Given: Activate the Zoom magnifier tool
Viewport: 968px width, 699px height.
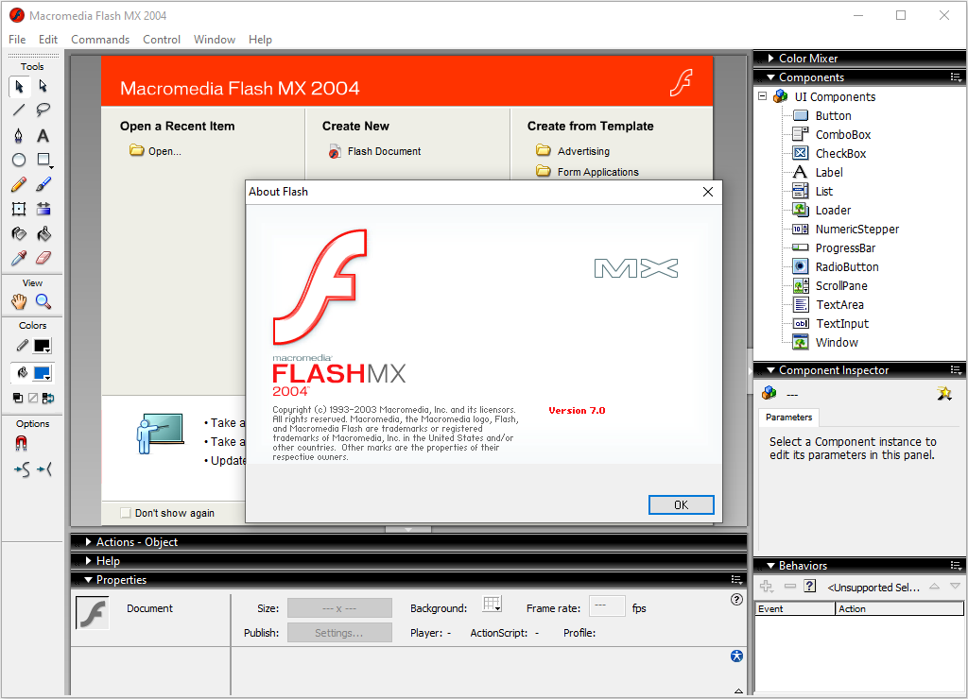Looking at the screenshot, I should tap(43, 301).
